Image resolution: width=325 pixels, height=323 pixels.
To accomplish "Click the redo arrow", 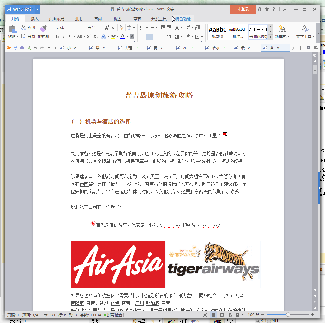I will (x=42, y=48).
